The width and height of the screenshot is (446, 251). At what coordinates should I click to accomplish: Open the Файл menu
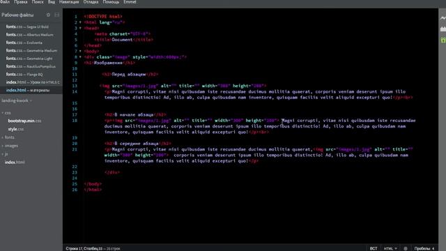pos(5,2)
